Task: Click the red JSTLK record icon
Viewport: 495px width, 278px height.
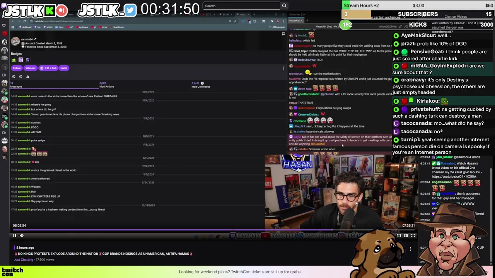Action: [61, 10]
